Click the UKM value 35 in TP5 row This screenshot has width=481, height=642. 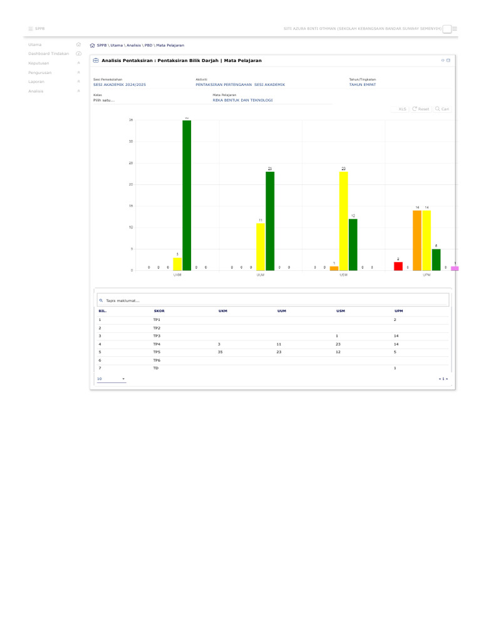[x=220, y=352]
